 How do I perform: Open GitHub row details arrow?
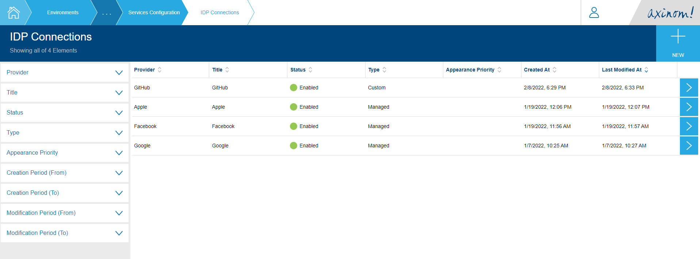coord(689,88)
